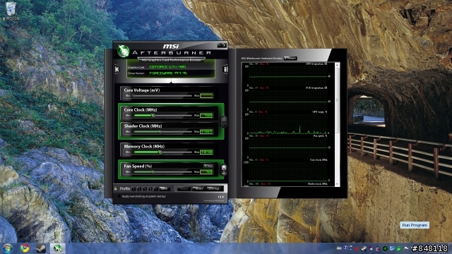Adjust the Core Clock slider handle
The image size is (452, 254).
tap(153, 115)
